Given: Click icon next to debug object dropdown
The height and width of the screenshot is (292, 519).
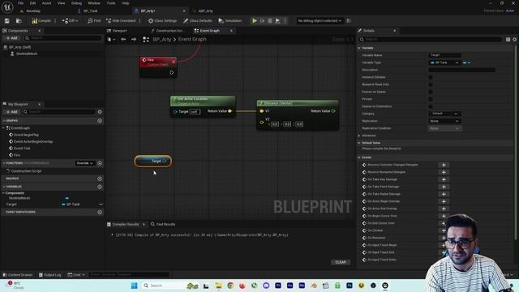Looking at the screenshot, I should click(x=349, y=20).
